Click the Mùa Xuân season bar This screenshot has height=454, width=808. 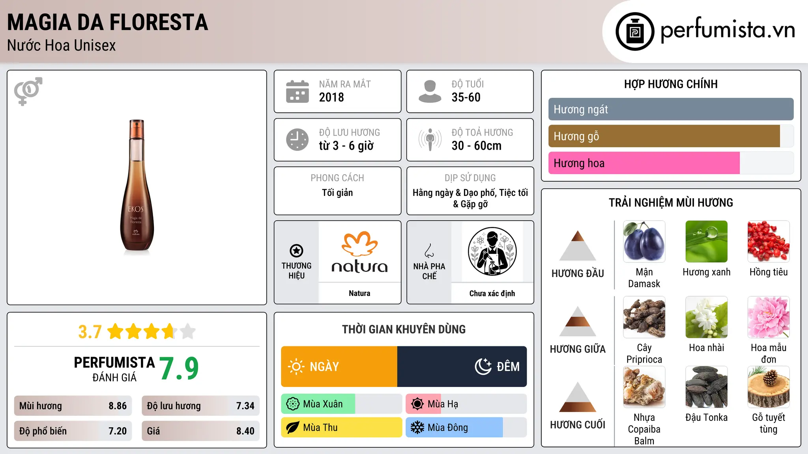[x=341, y=404]
